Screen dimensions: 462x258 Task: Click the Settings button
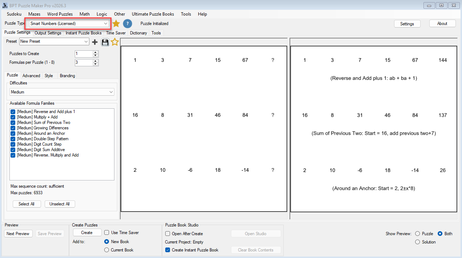click(407, 24)
